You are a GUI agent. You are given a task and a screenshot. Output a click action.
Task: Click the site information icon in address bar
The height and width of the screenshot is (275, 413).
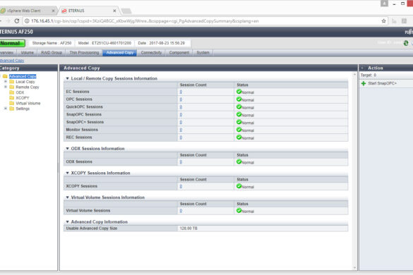27,21
